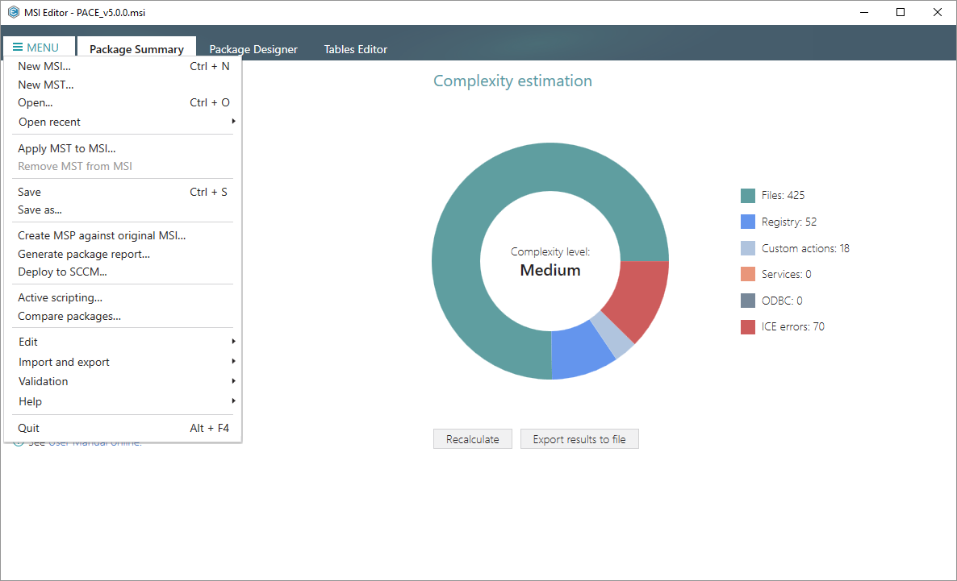957x581 pixels.
Task: Click Export results to file button
Action: coord(579,439)
